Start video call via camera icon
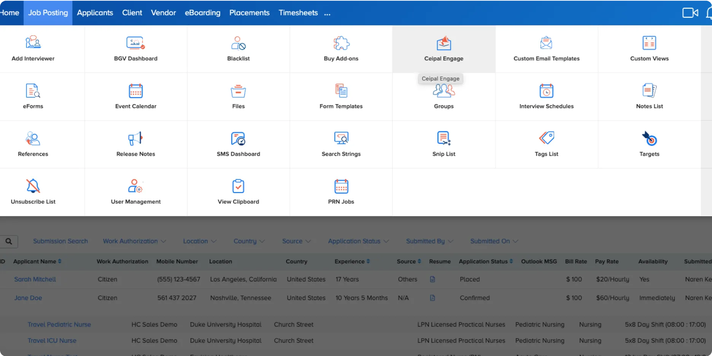The image size is (712, 356). point(690,13)
